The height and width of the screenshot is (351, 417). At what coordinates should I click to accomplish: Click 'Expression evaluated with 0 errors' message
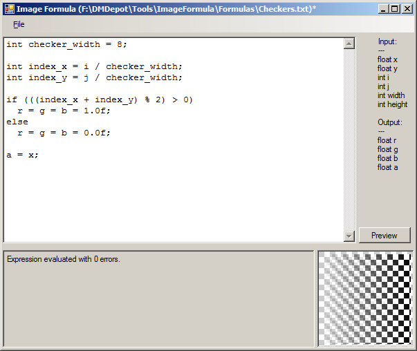click(x=64, y=260)
